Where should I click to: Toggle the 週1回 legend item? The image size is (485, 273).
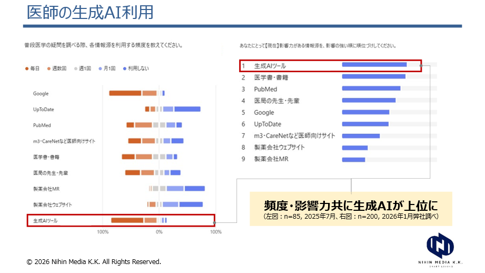(x=83, y=69)
